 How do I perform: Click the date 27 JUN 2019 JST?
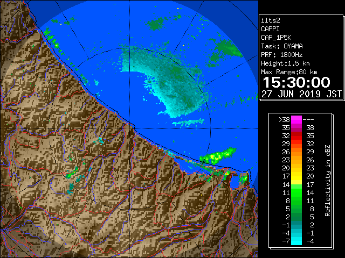[302, 94]
